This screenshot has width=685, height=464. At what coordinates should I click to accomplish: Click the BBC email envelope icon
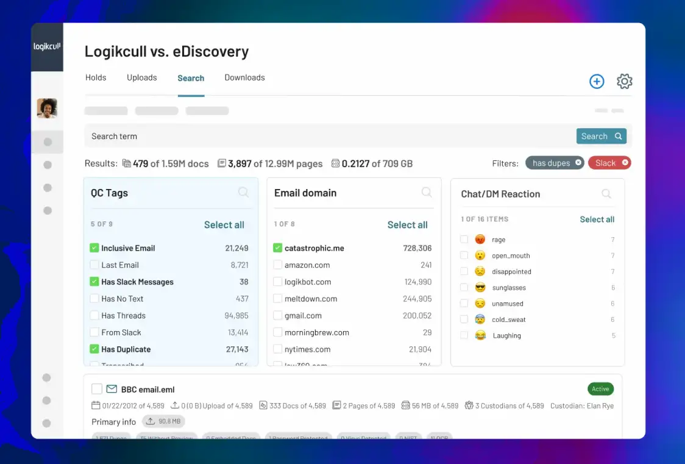[112, 389]
